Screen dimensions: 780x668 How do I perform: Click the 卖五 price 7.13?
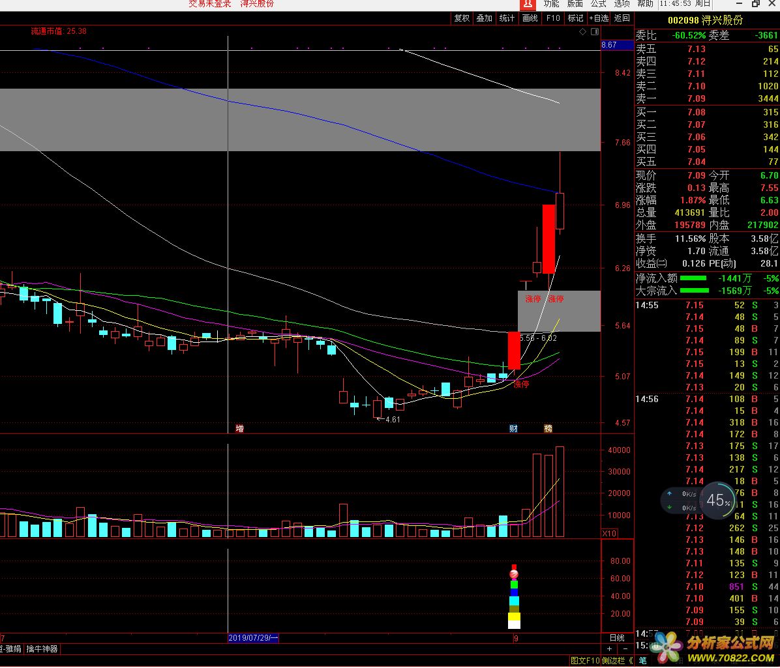click(697, 50)
